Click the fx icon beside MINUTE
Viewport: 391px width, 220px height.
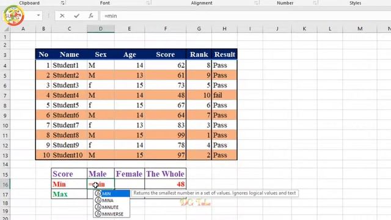(98, 207)
